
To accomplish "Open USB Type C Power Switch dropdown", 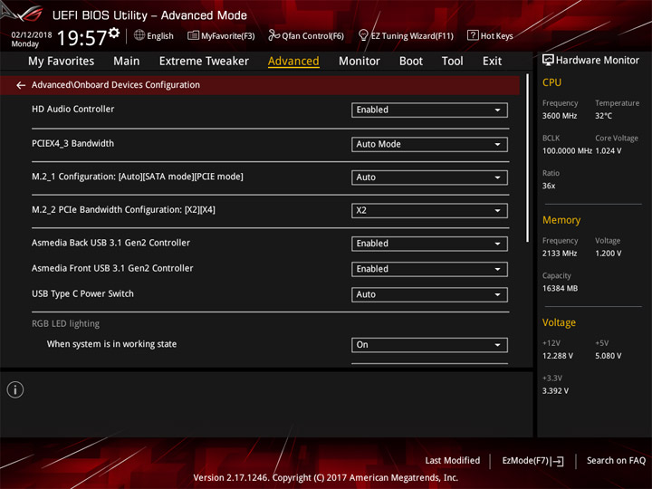I will point(429,294).
